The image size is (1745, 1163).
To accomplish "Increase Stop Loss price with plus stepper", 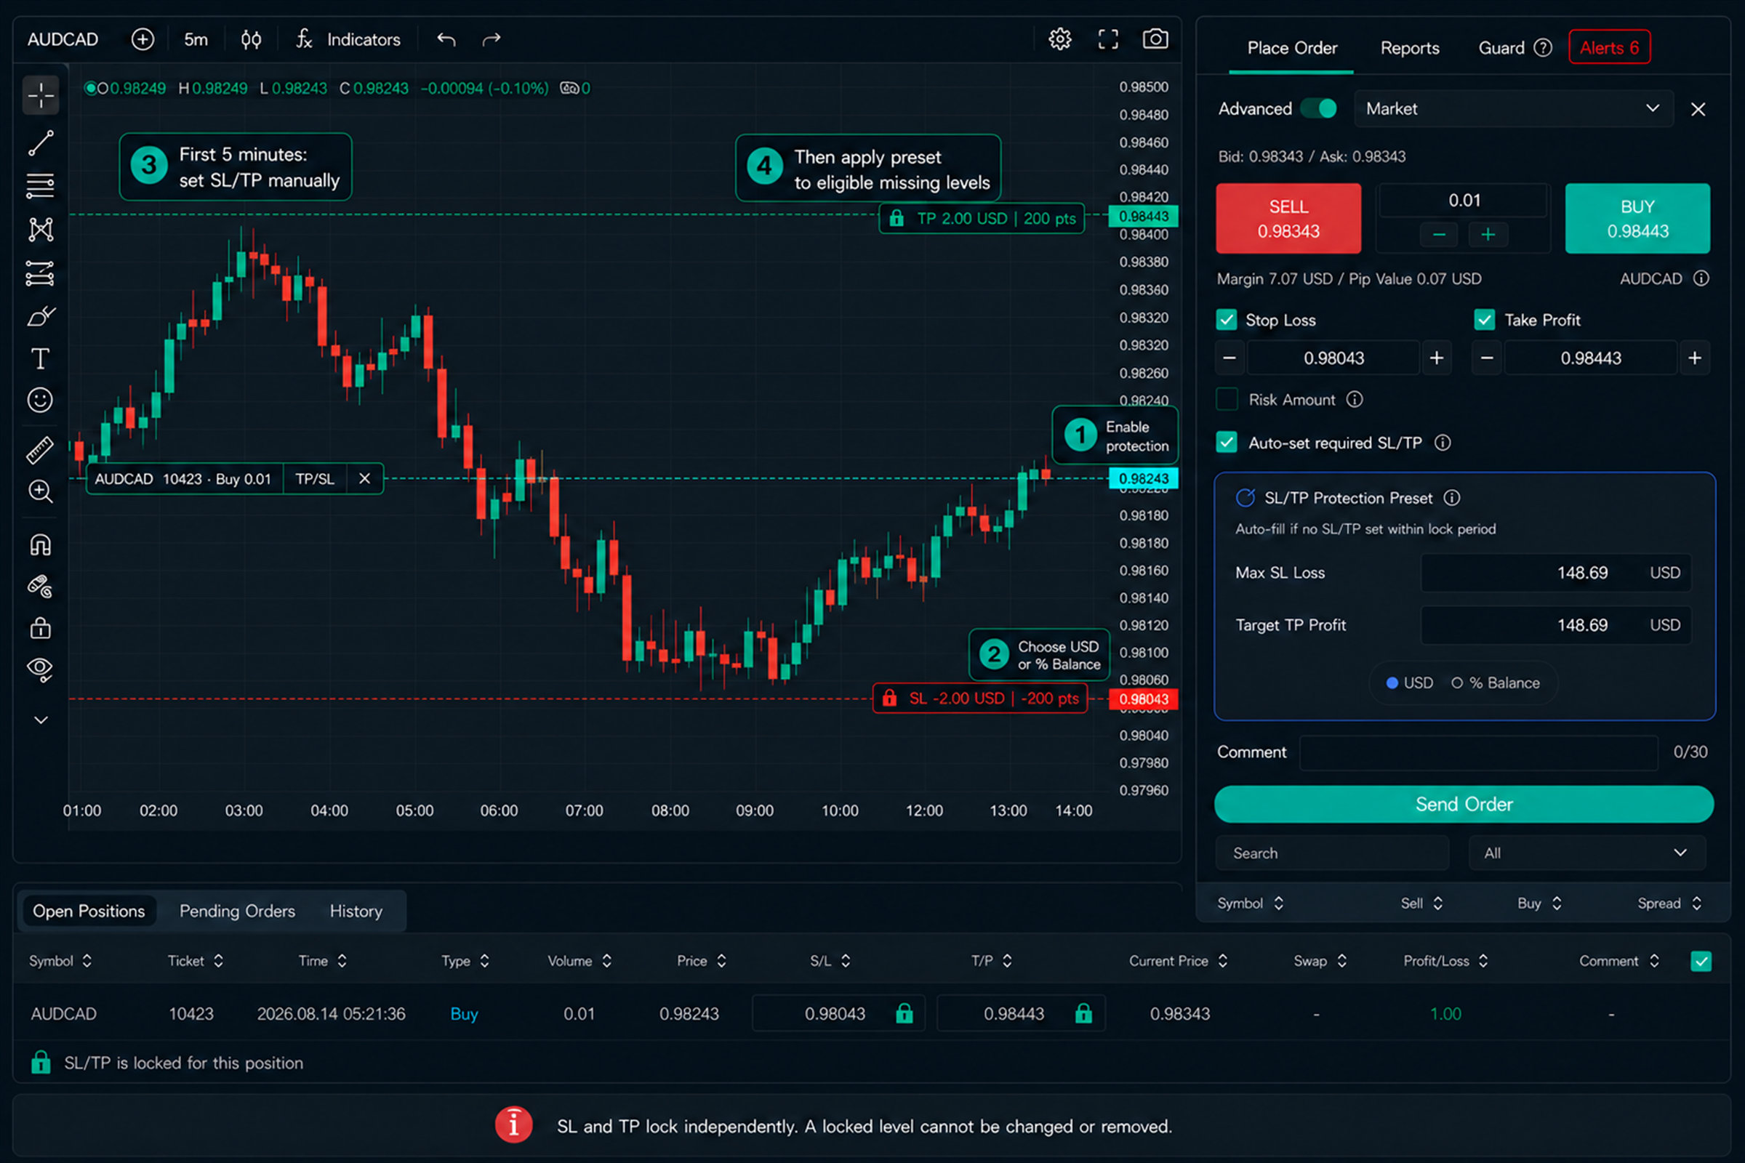I will [1437, 358].
